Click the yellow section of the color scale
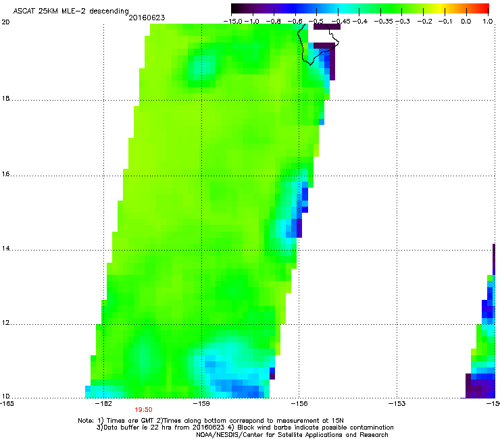This screenshot has height=439, width=500. 442,8
